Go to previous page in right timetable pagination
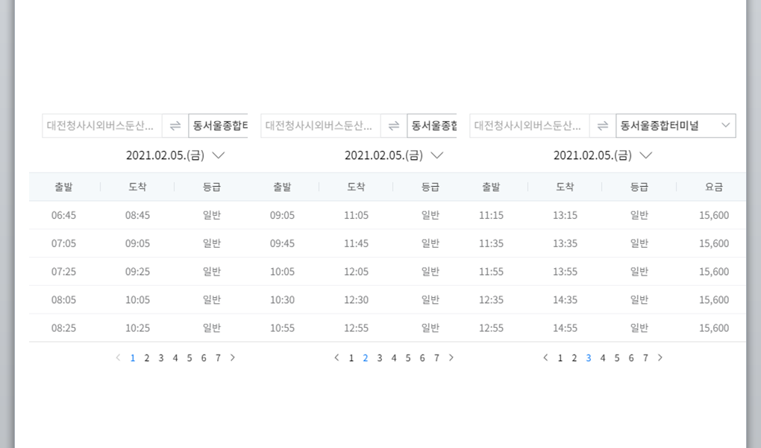Image resolution: width=761 pixels, height=448 pixels. pos(545,358)
